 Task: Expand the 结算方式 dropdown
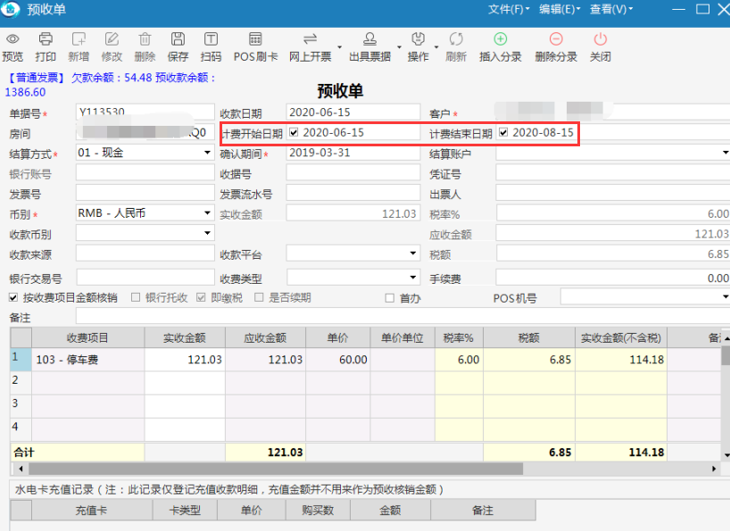[x=207, y=153]
